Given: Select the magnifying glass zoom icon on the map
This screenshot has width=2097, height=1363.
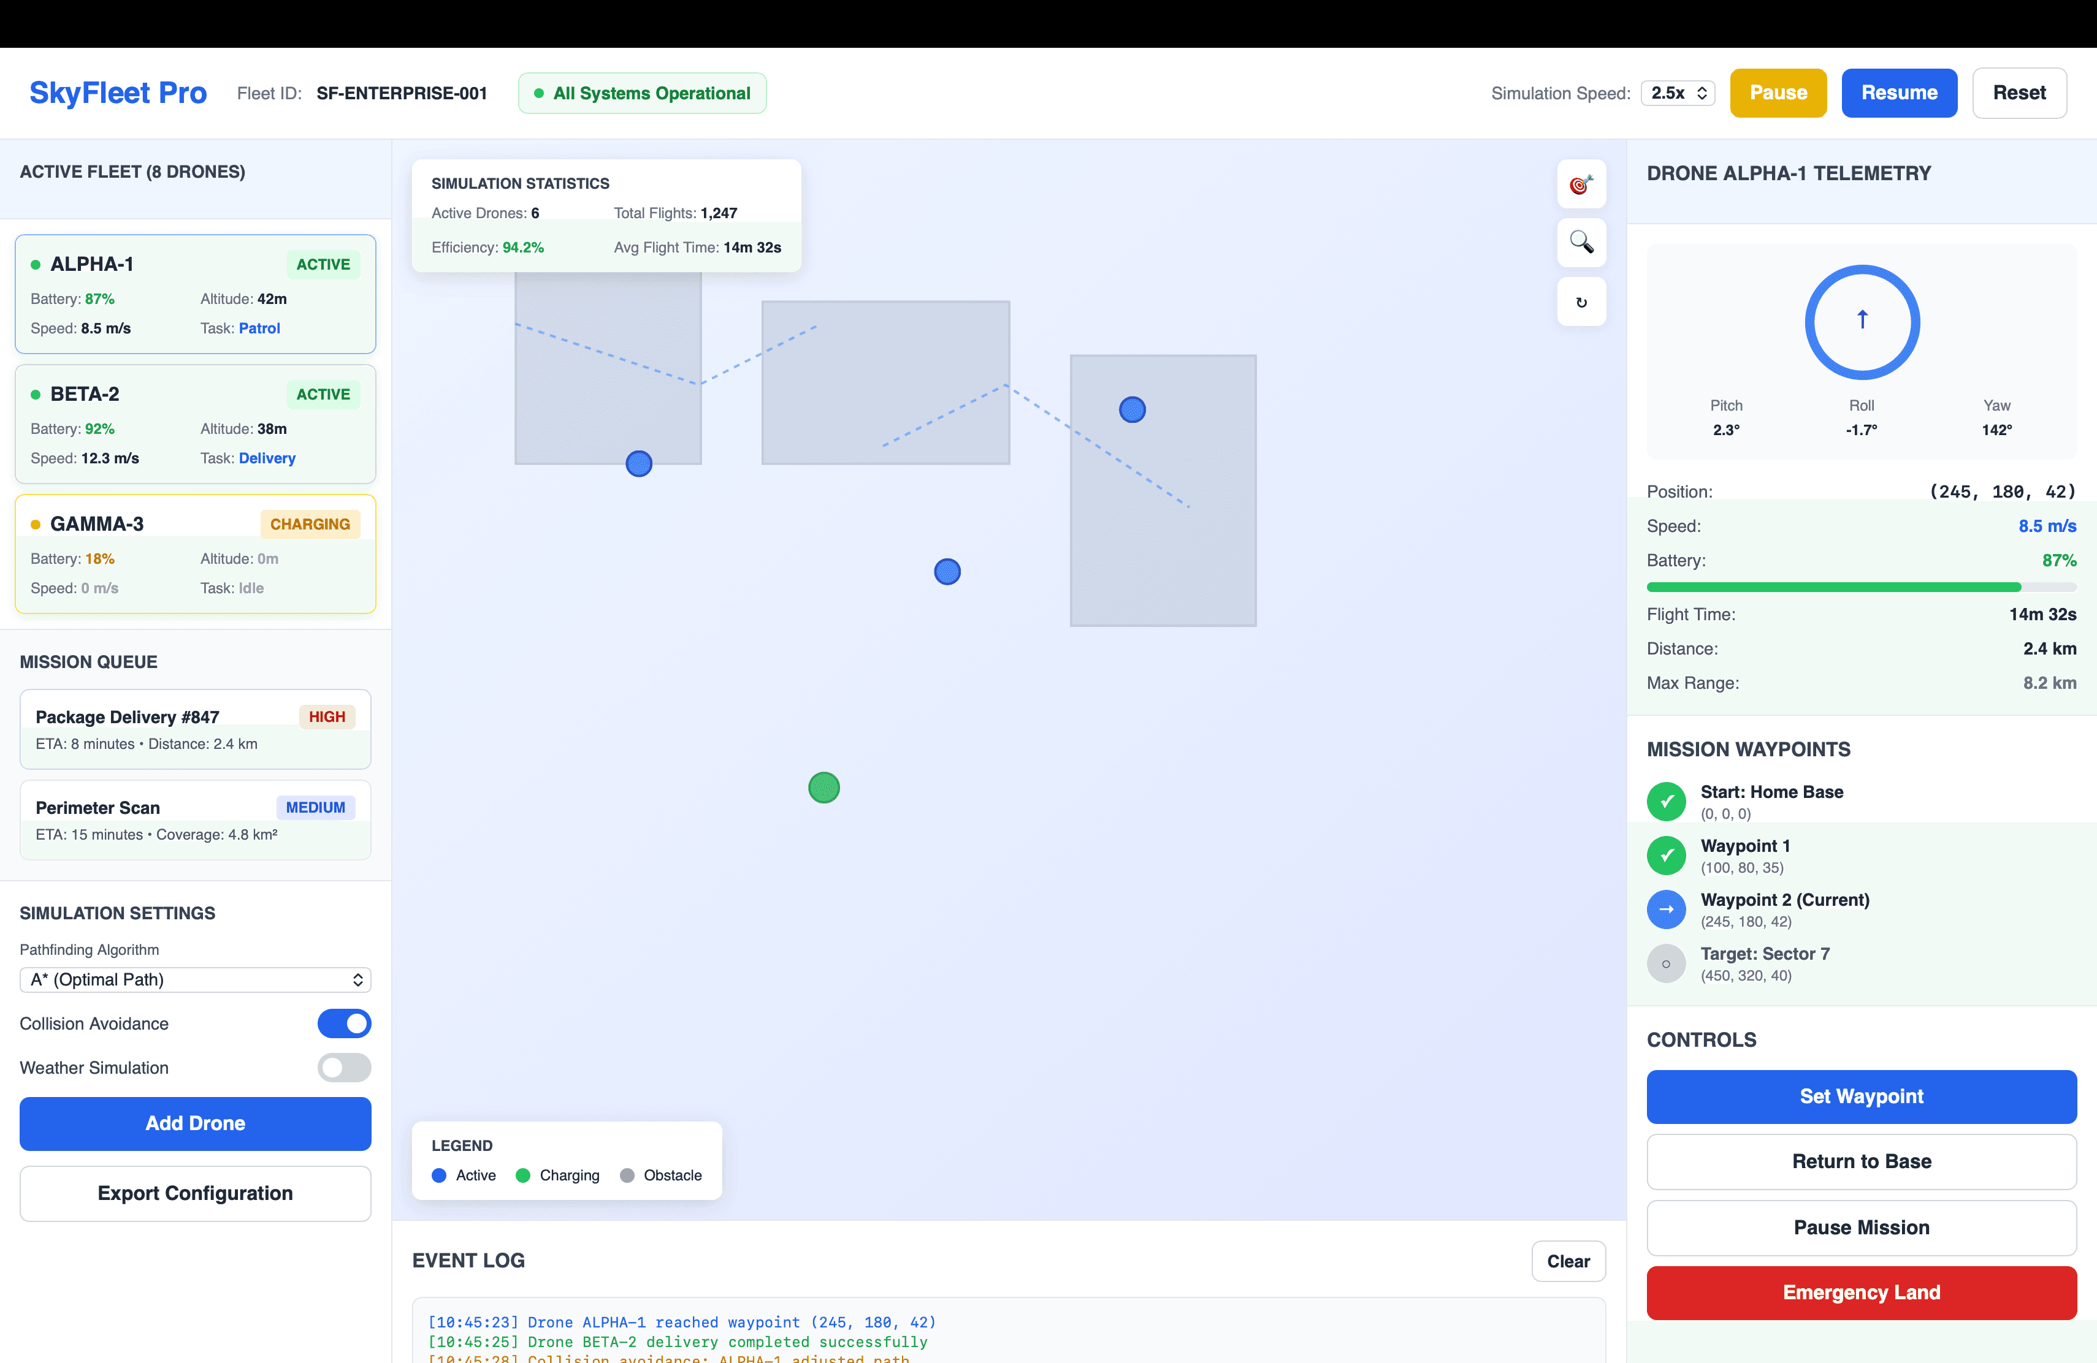Looking at the screenshot, I should point(1581,243).
